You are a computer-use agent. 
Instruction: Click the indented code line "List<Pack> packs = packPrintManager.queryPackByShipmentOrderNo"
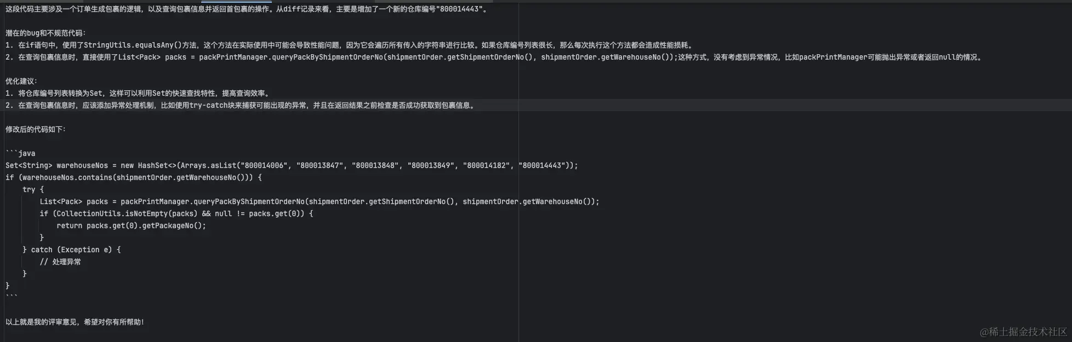320,201
